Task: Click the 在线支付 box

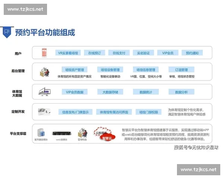Action: [119, 53]
